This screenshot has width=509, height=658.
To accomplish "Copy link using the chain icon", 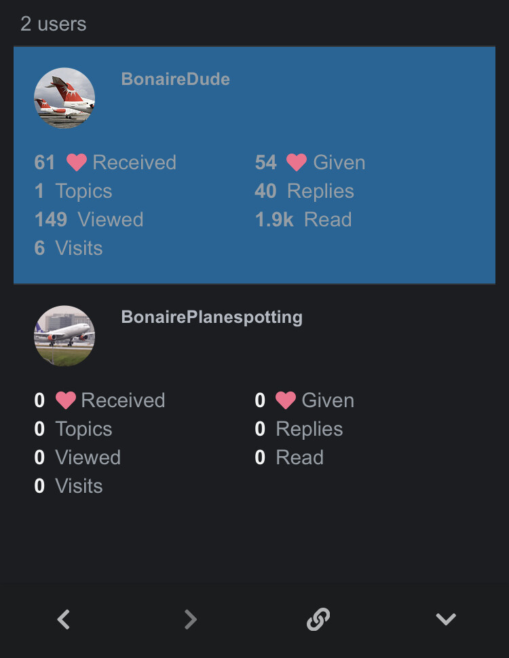I will tap(318, 619).
